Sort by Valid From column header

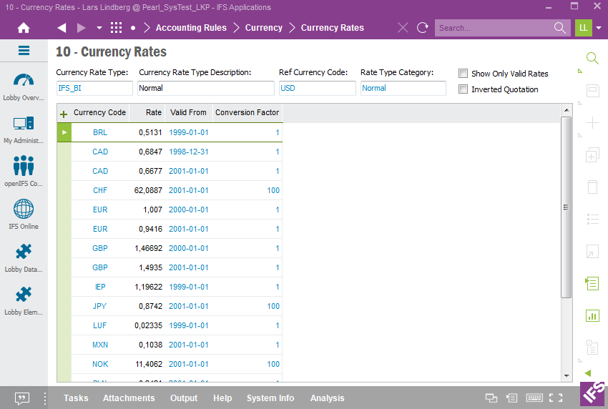188,112
